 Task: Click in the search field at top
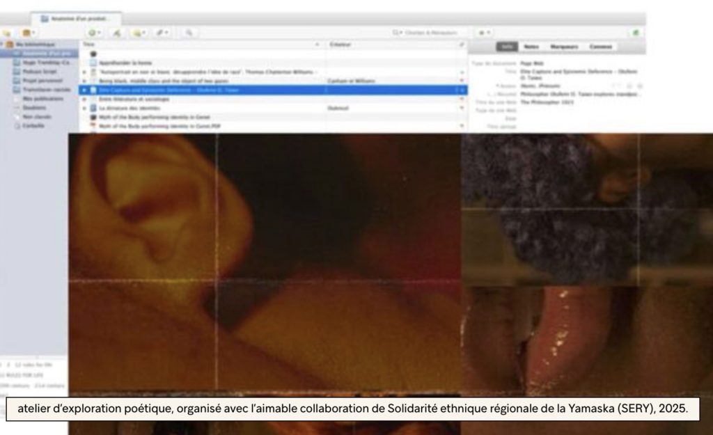pos(425,33)
